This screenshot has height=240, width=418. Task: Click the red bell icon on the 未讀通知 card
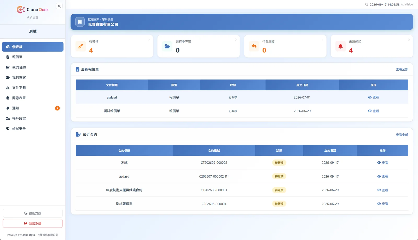click(341, 46)
